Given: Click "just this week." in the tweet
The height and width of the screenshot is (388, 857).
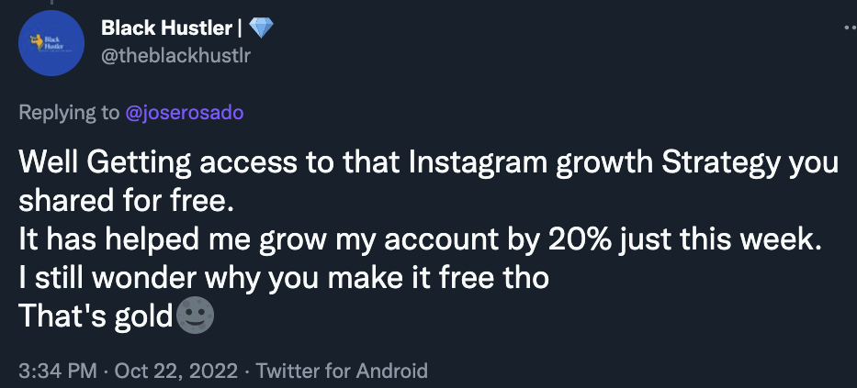Looking at the screenshot, I should 720,240.
